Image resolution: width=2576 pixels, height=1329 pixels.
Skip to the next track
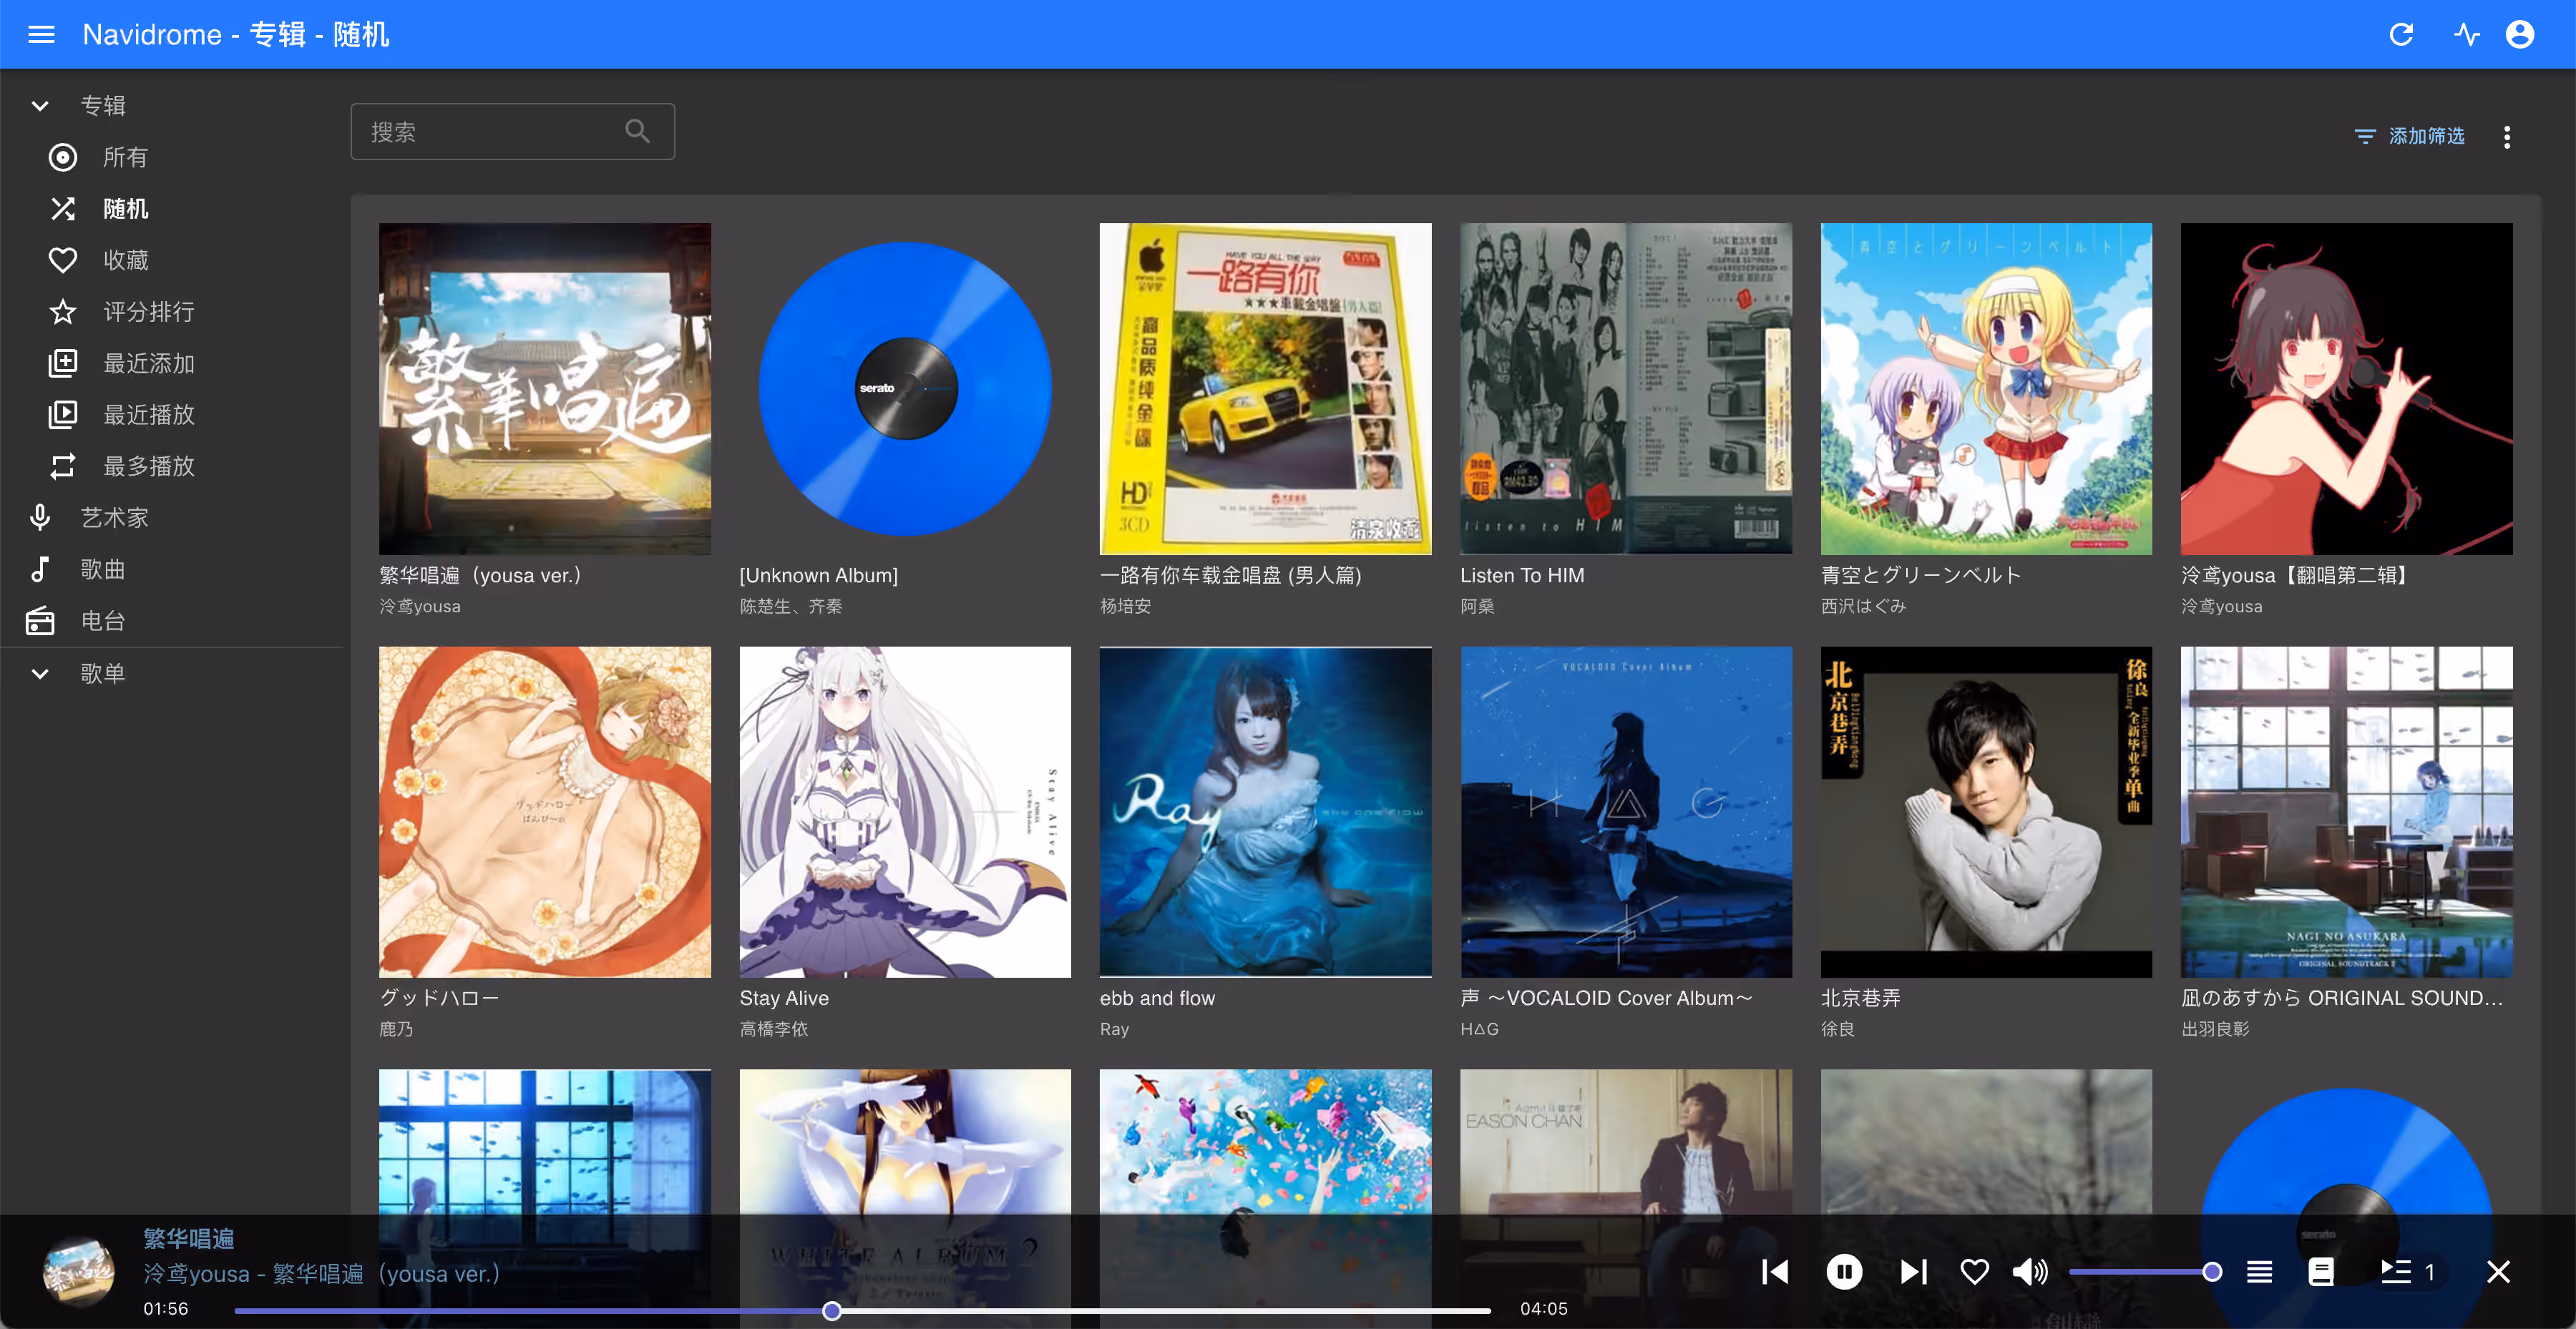1913,1272
